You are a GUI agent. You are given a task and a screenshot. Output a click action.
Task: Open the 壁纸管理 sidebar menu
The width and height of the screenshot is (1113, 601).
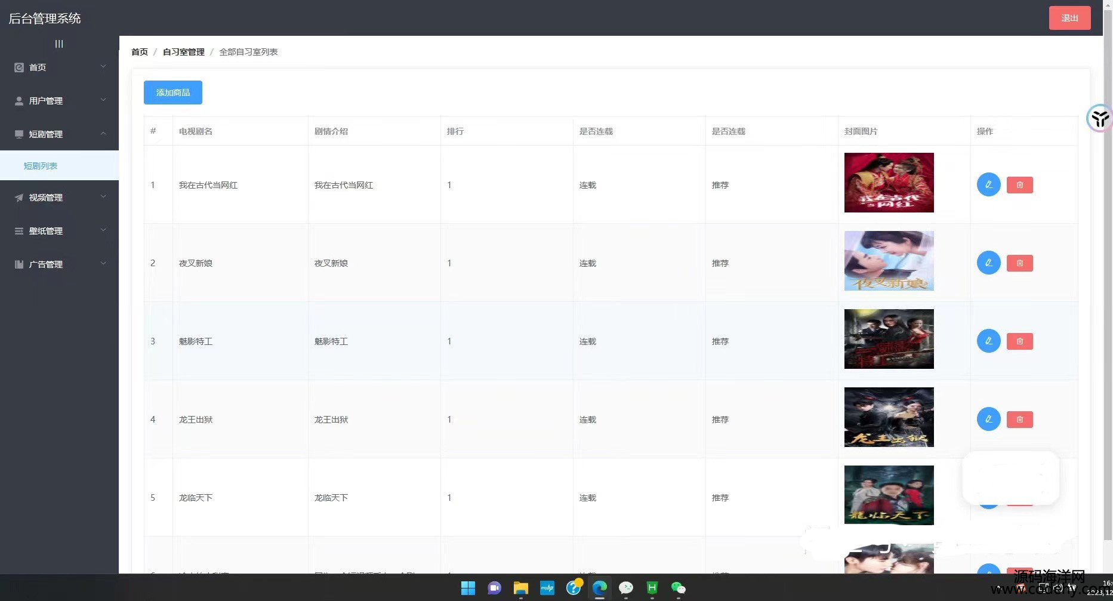tap(59, 231)
